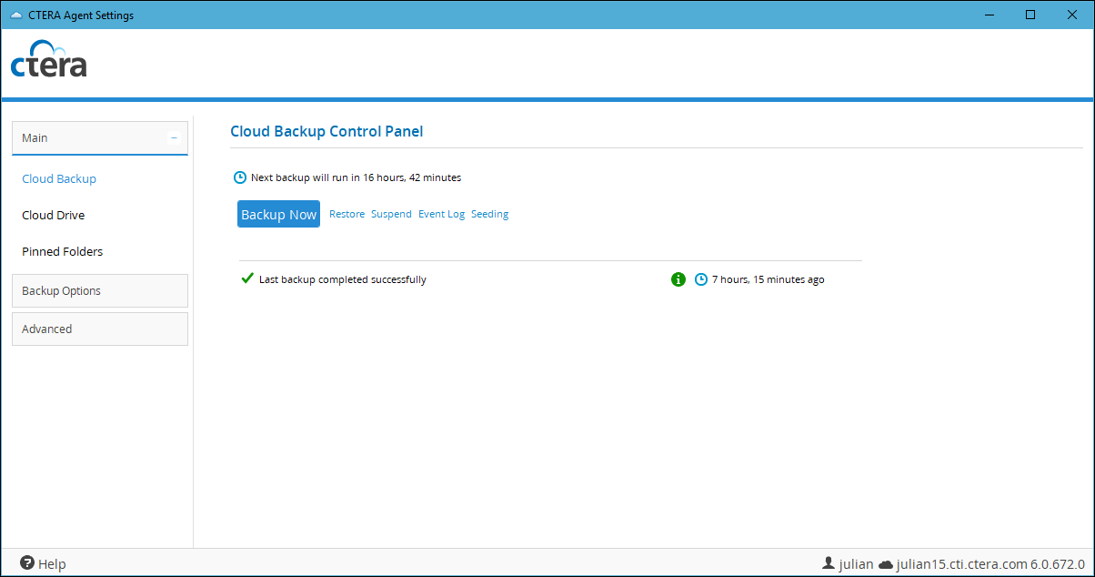Open the Restore link

point(347,214)
